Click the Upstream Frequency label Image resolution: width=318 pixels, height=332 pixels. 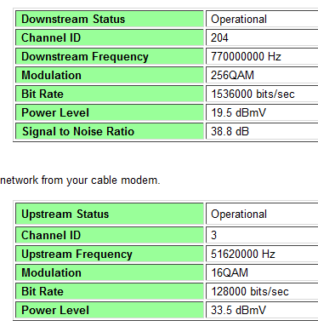[x=77, y=255]
